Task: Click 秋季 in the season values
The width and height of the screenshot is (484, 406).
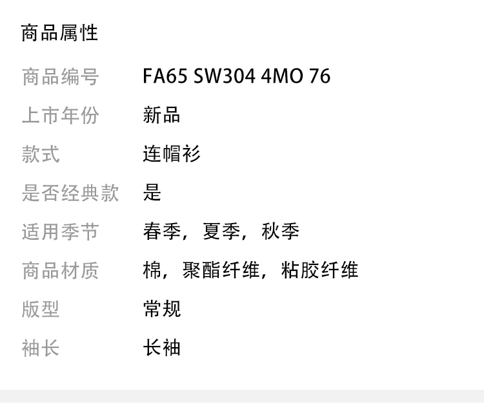Action: pyautogui.click(x=280, y=231)
